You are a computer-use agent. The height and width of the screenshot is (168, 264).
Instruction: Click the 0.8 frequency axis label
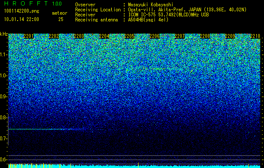tap(4, 118)
